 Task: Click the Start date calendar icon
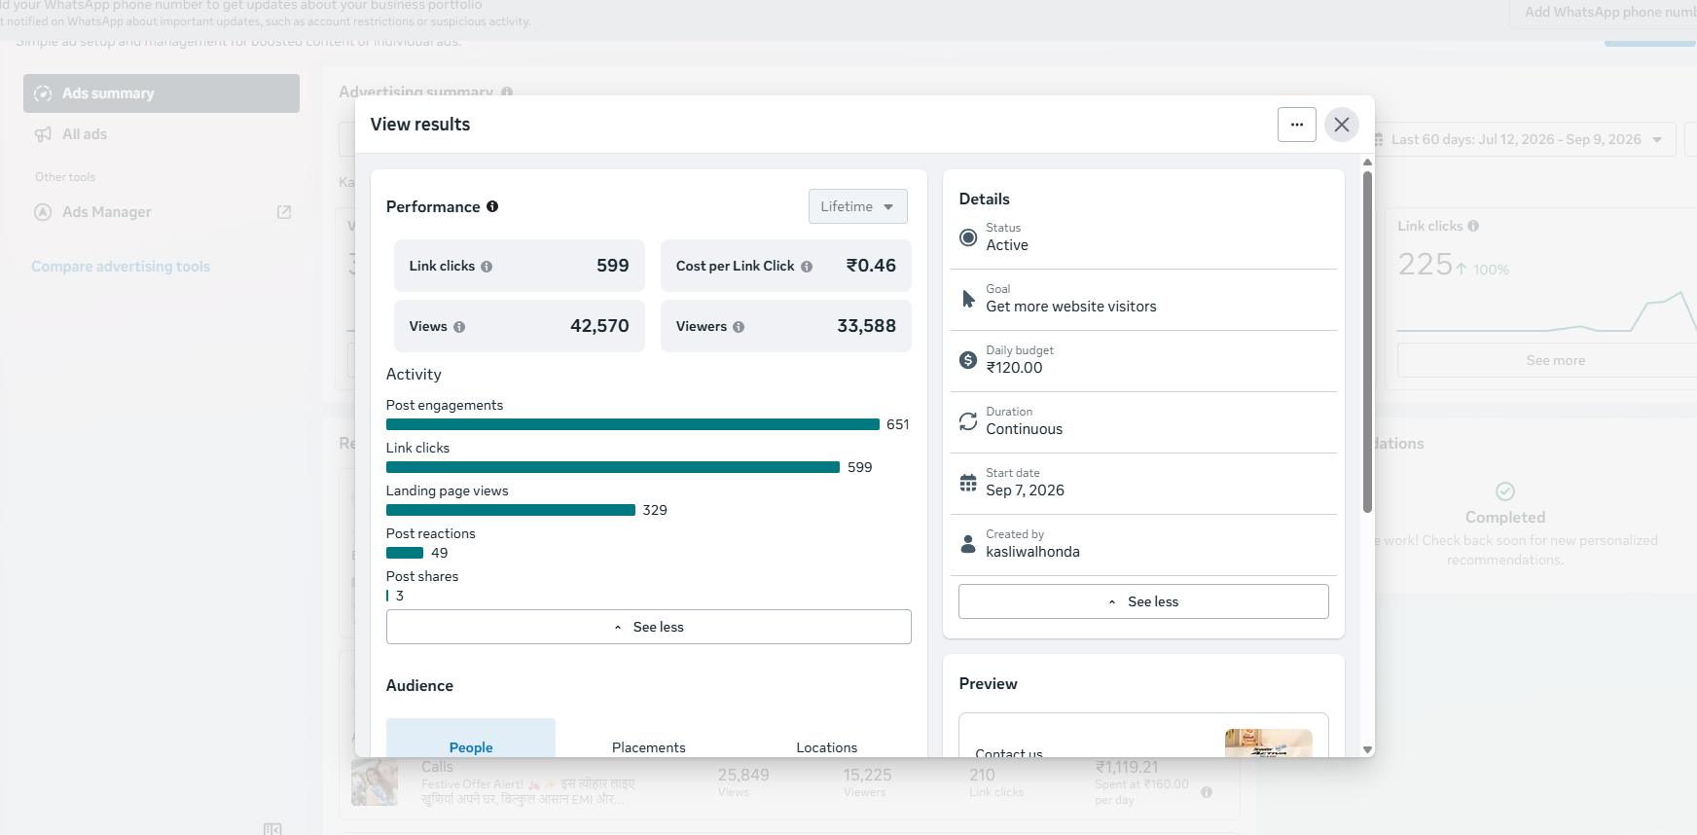pyautogui.click(x=968, y=483)
